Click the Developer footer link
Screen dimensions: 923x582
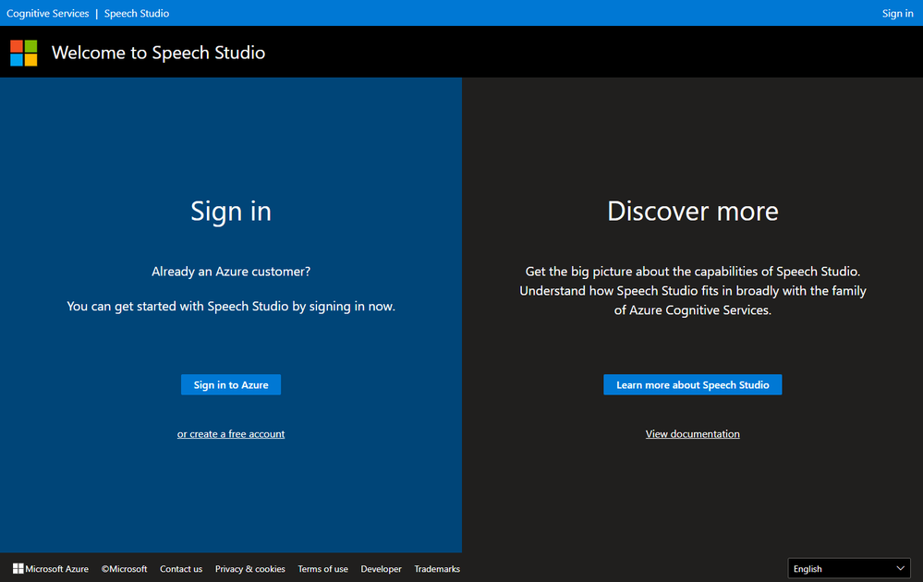[381, 569]
